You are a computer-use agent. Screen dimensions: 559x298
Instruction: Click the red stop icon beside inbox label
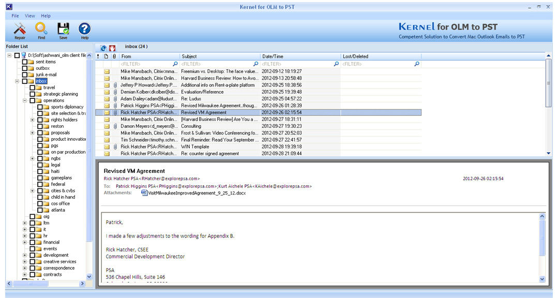(x=112, y=48)
